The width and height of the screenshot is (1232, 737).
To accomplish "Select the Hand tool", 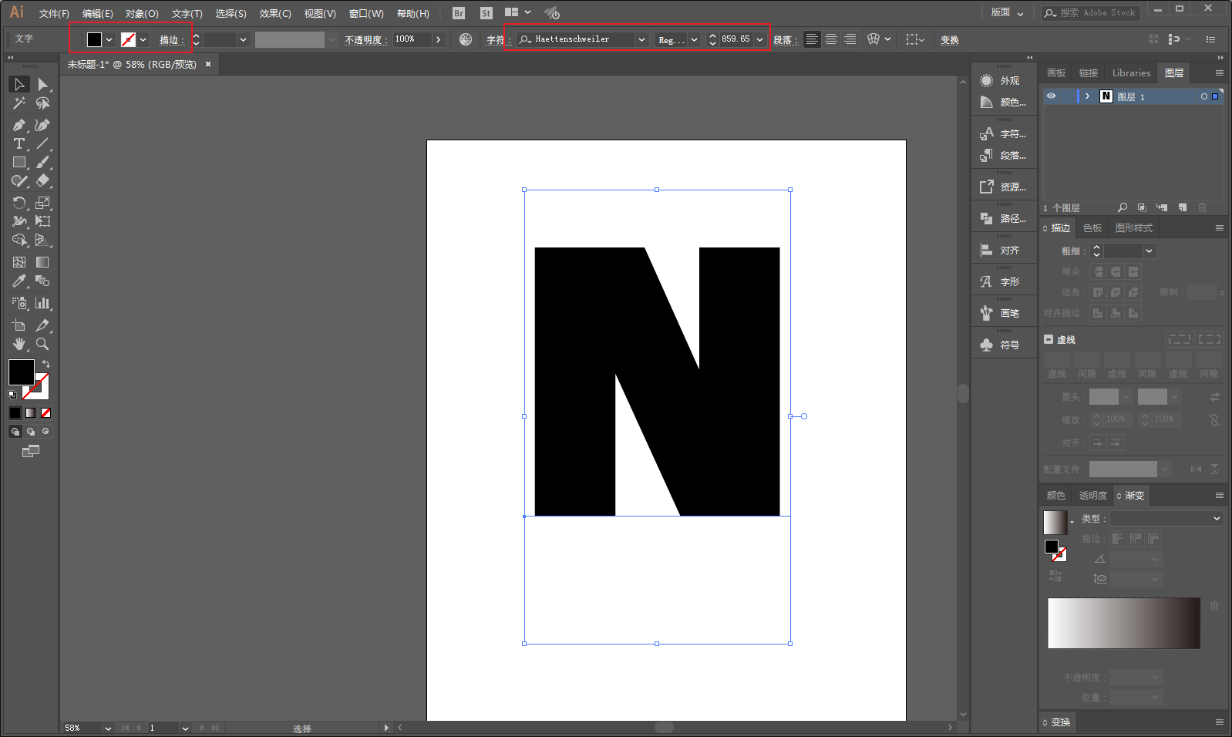I will click(19, 344).
